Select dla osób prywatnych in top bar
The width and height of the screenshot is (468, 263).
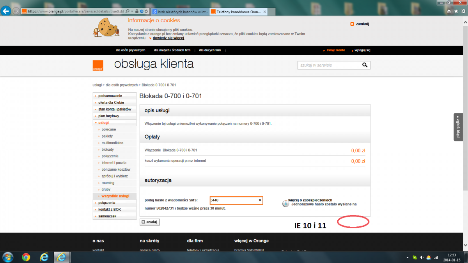pos(130,50)
